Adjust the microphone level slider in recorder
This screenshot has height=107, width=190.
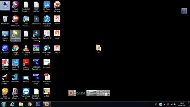click(93, 95)
